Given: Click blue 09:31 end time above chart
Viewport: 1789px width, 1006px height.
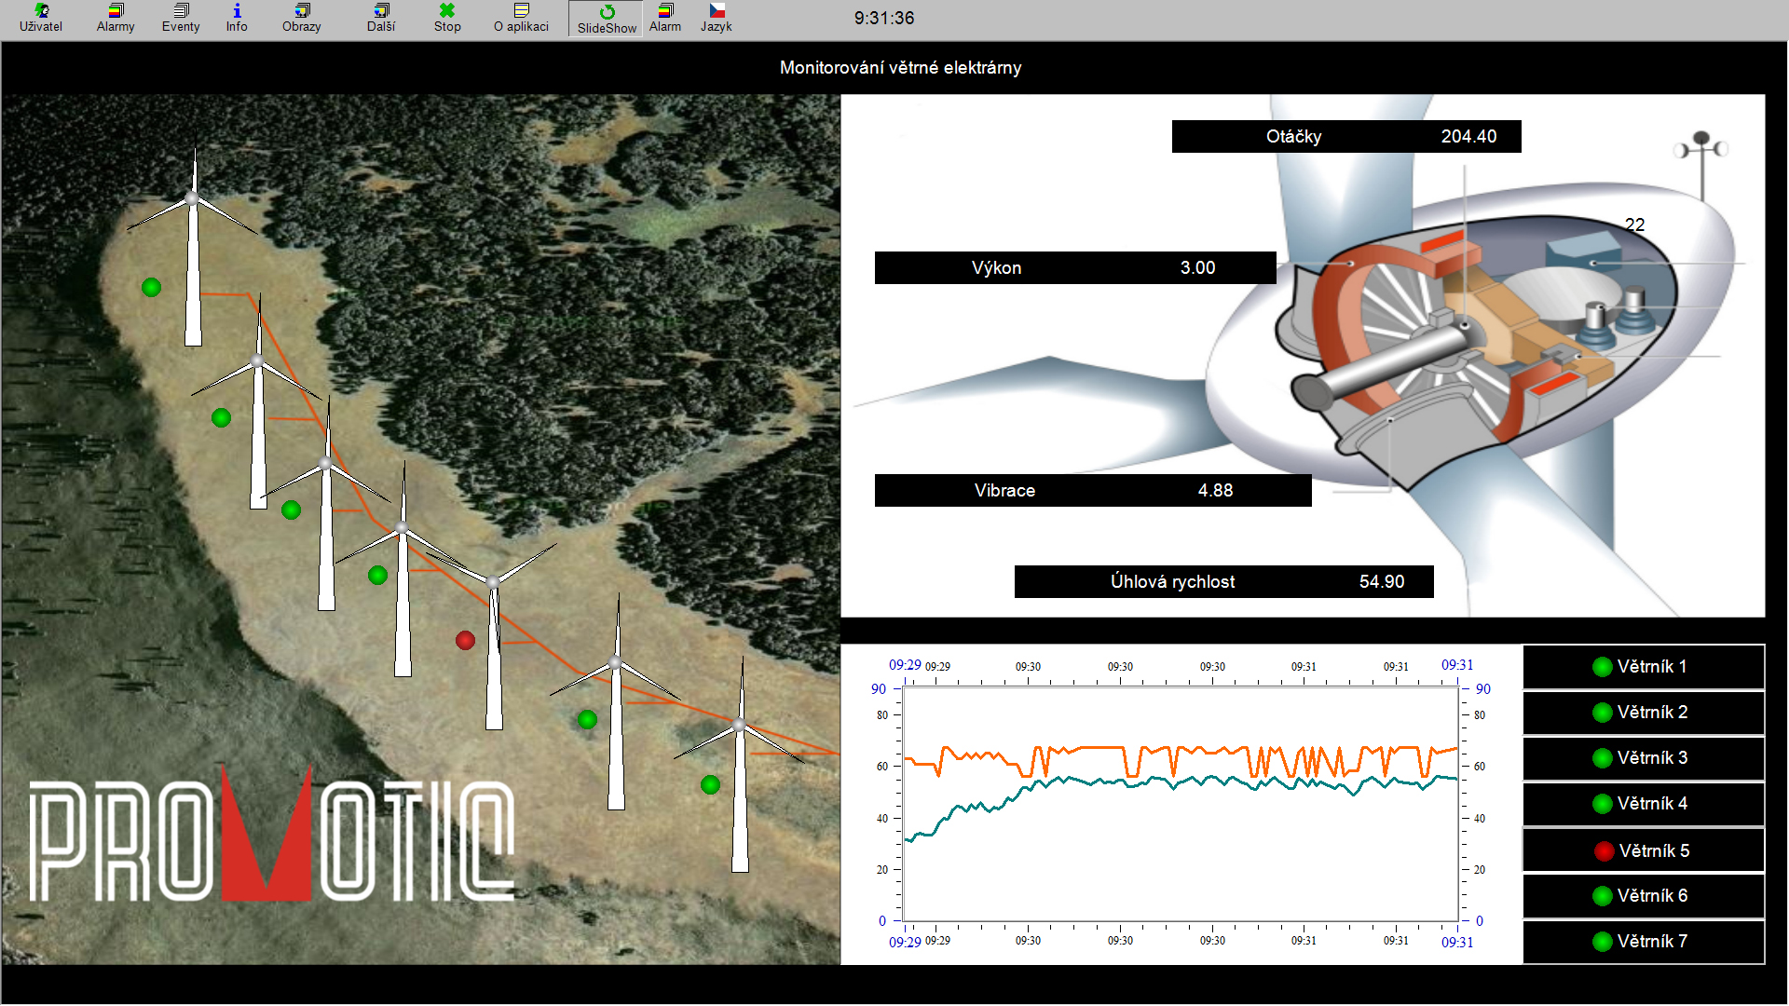Looking at the screenshot, I should point(1457,665).
